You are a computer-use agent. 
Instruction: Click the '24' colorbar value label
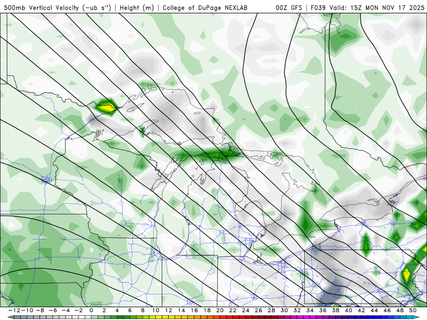tap(246, 310)
